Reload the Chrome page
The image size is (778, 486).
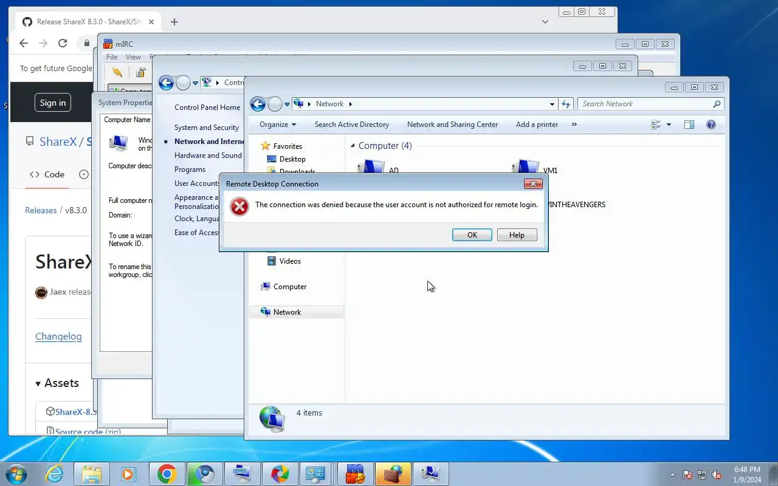pos(63,43)
